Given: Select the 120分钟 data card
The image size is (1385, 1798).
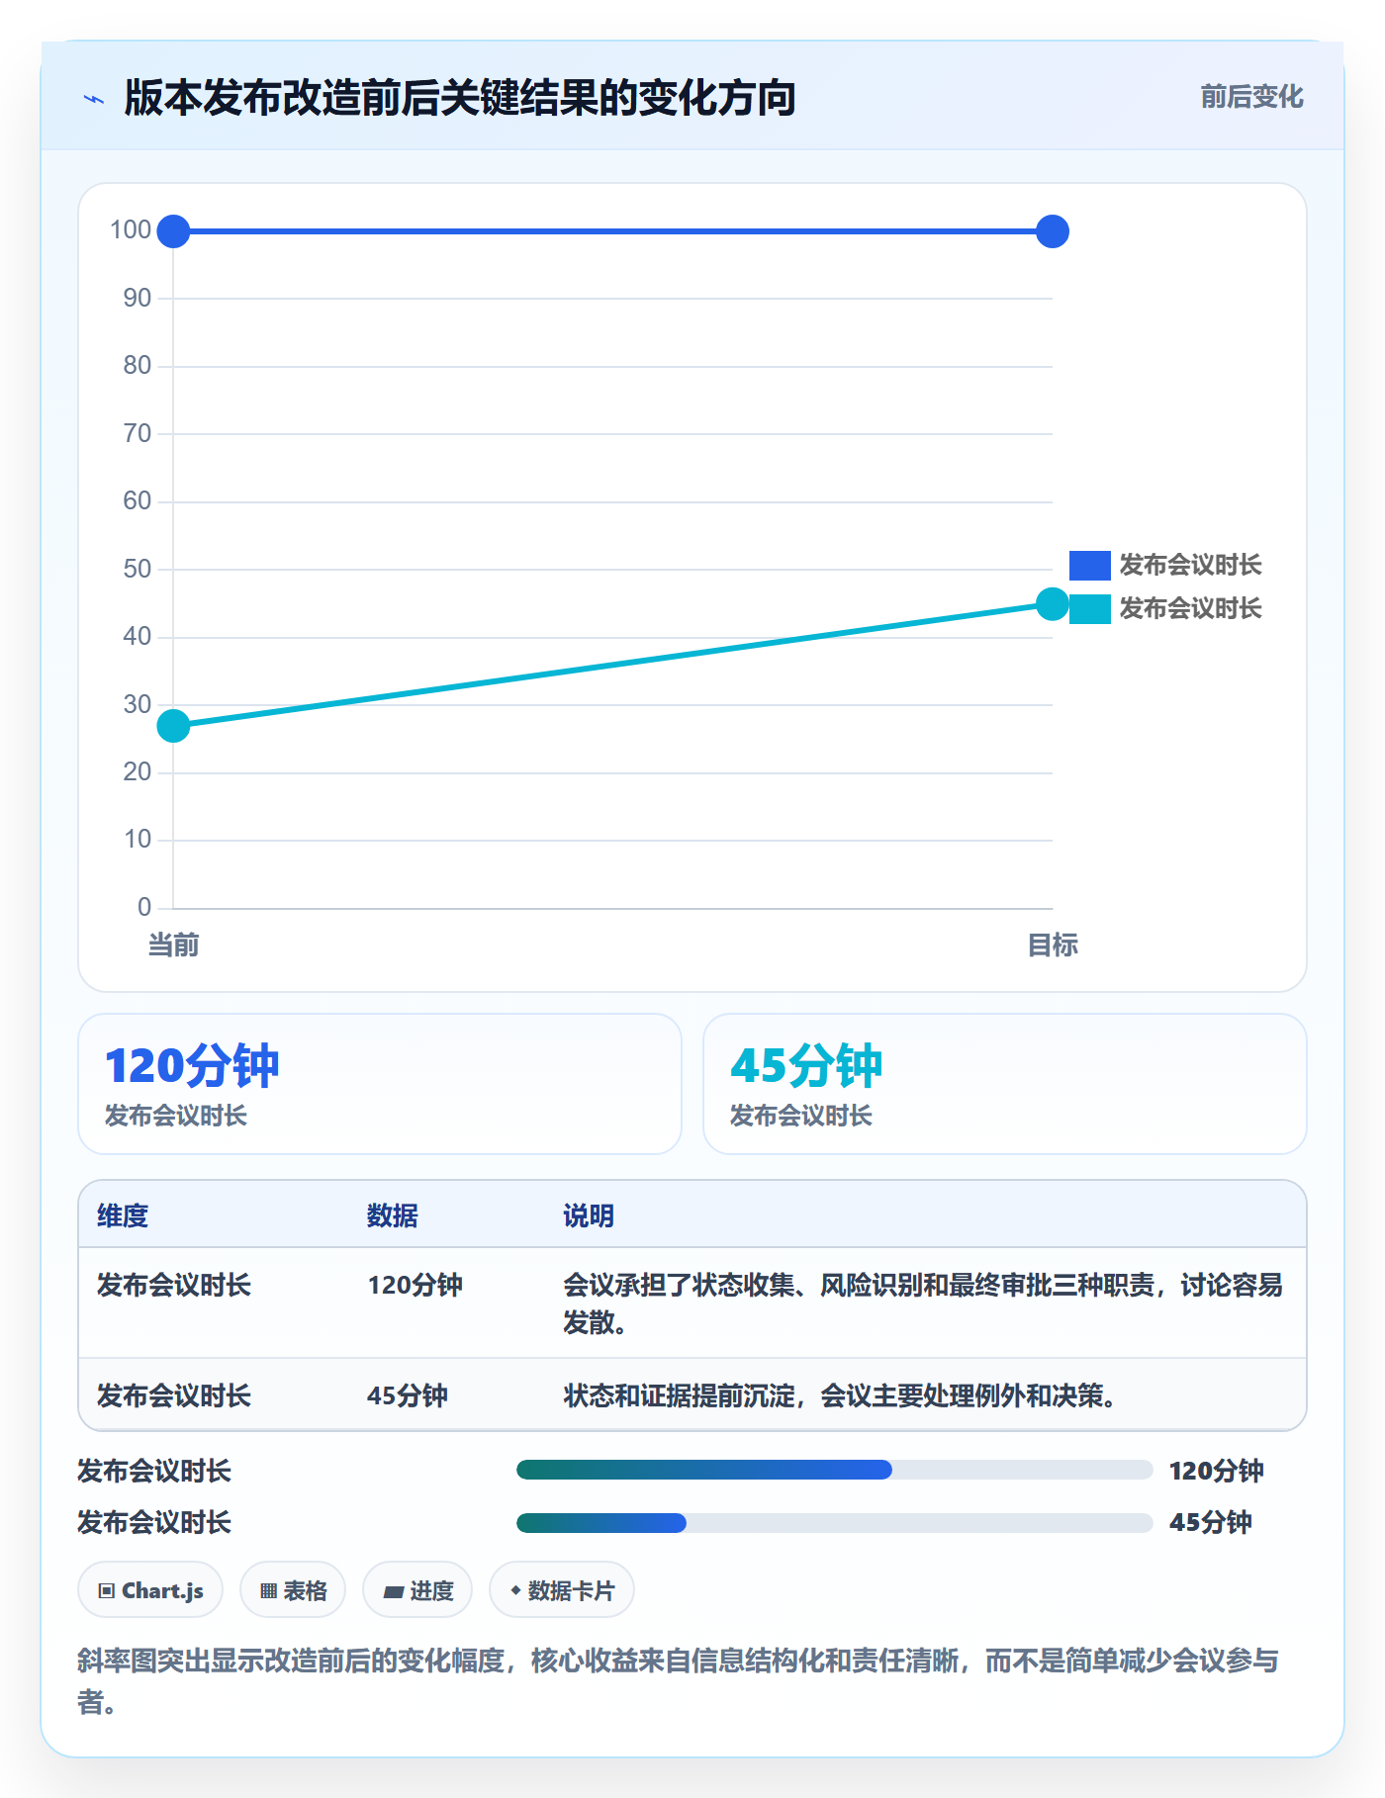Looking at the screenshot, I should pos(380,1084).
